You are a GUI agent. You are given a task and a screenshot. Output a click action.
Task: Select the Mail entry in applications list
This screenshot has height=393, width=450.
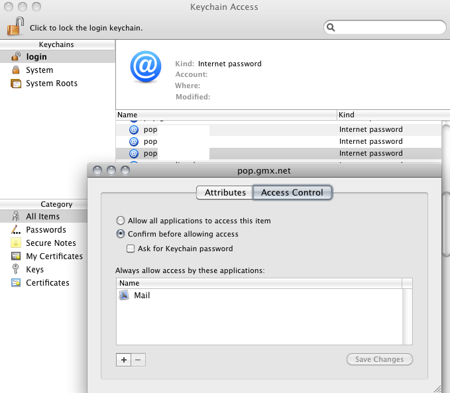coord(259,295)
